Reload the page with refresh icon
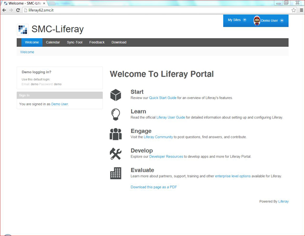The width and height of the screenshot is (305, 236). coord(18,10)
